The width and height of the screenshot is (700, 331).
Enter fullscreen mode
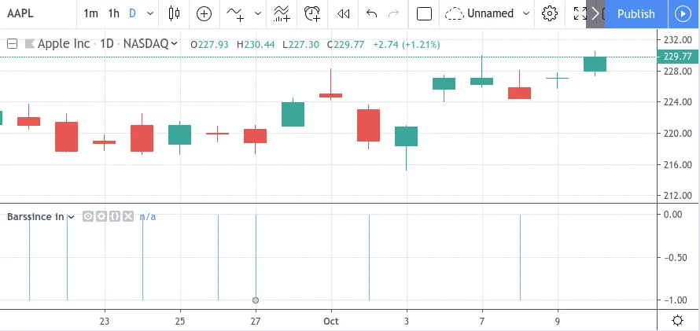[579, 13]
